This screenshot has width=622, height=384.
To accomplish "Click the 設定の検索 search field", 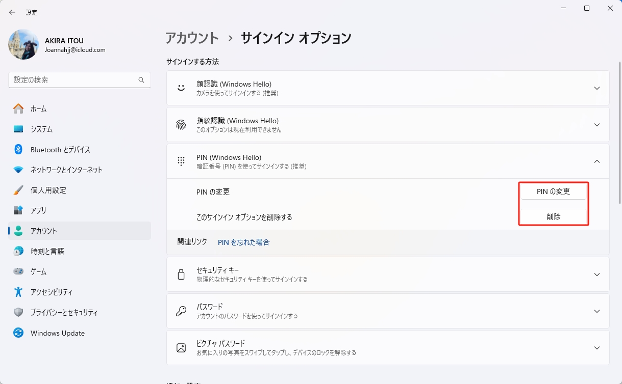I will coord(74,80).
